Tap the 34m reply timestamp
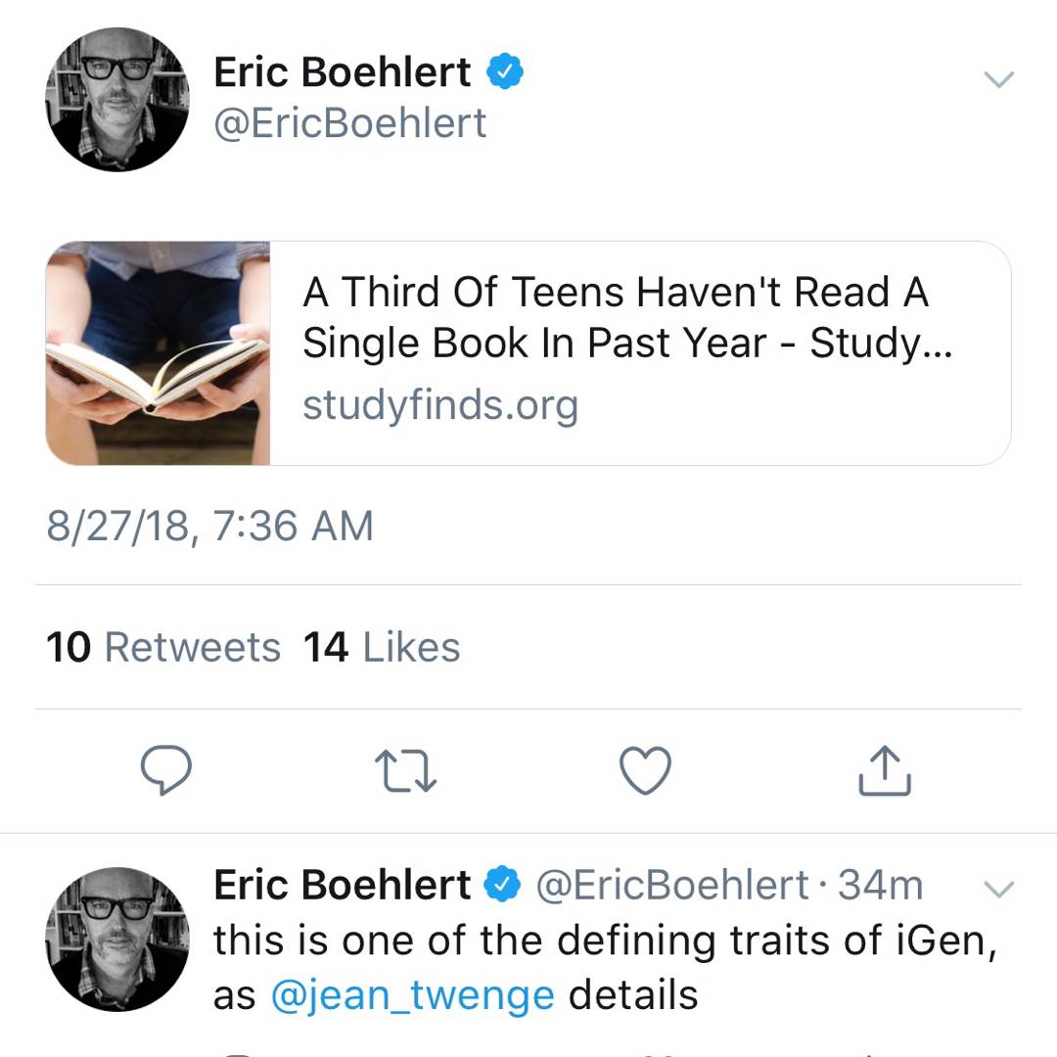 pyautogui.click(x=881, y=886)
